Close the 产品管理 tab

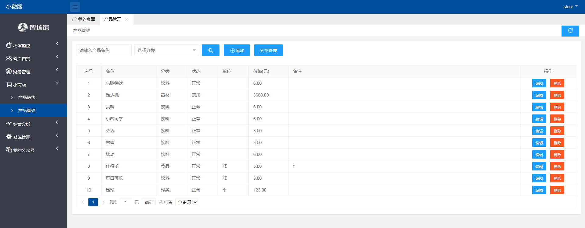tap(127, 19)
